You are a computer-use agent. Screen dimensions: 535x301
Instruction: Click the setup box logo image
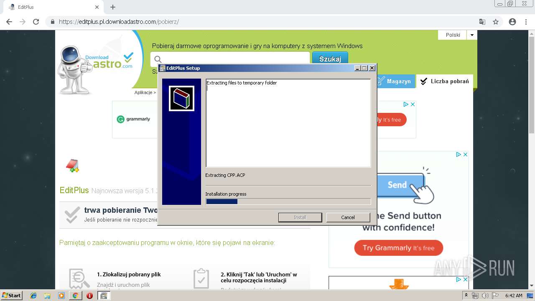pyautogui.click(x=181, y=99)
